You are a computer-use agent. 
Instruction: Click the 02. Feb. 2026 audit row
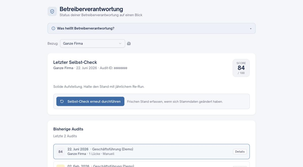coord(151,164)
